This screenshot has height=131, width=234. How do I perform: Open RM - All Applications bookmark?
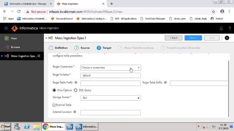pos(124,19)
